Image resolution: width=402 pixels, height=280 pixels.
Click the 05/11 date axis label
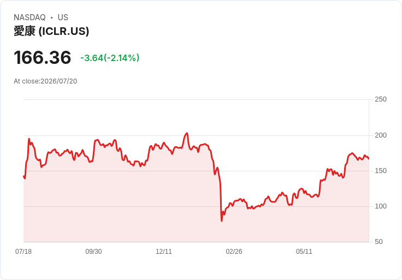pos(304,252)
